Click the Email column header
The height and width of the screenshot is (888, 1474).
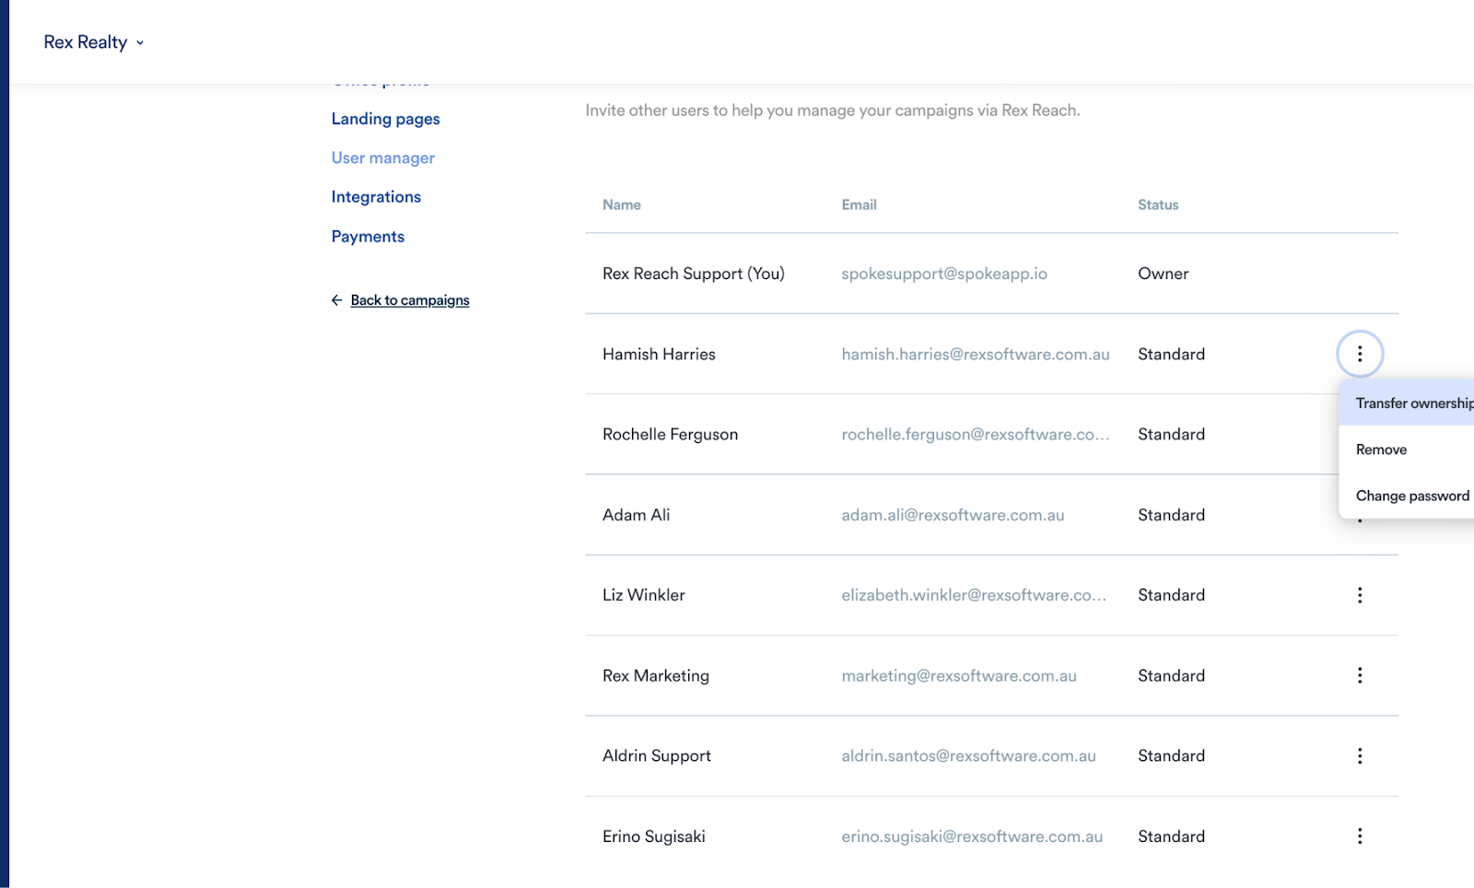pyautogui.click(x=859, y=204)
